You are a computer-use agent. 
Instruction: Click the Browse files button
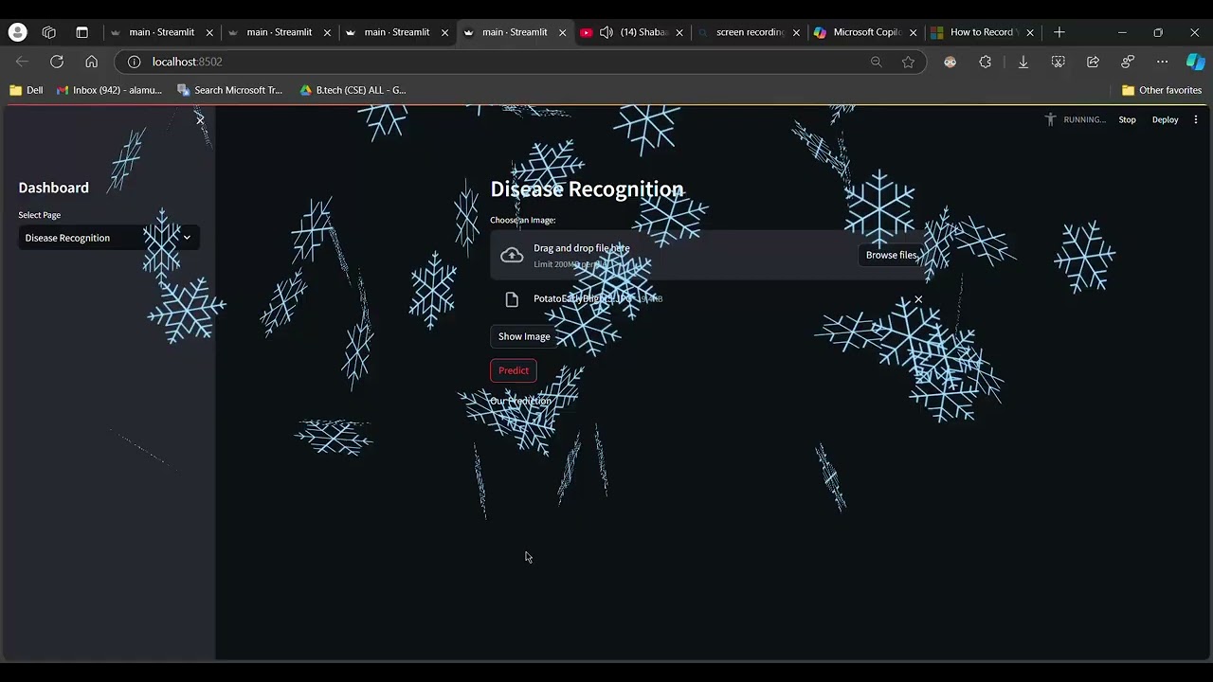click(x=891, y=255)
